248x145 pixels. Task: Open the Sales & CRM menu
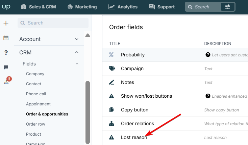[x=39, y=7]
